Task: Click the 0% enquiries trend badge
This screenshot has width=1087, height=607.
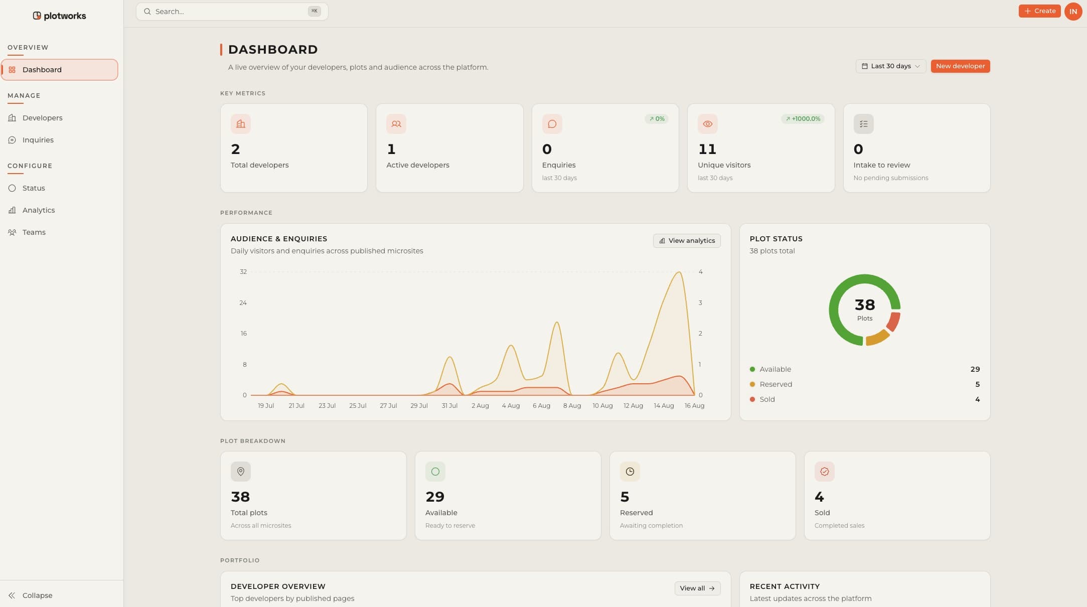Action: 657,119
